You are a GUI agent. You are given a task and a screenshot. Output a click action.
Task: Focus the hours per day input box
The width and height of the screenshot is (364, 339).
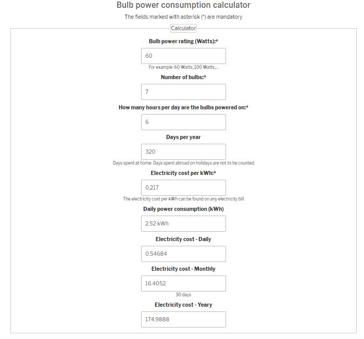point(183,122)
